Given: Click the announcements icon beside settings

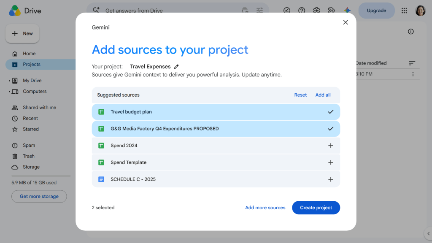Looking at the screenshot, I should 331,11.
